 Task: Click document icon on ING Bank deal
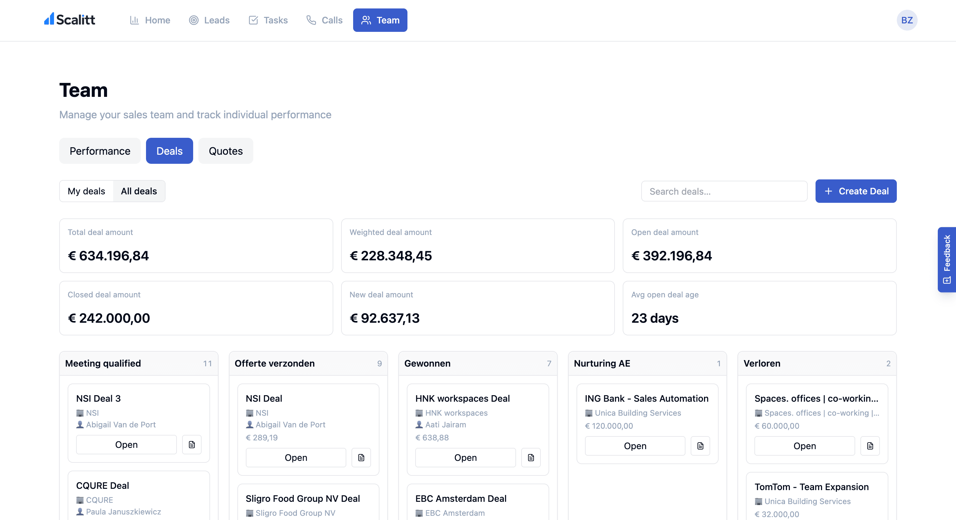pos(700,446)
